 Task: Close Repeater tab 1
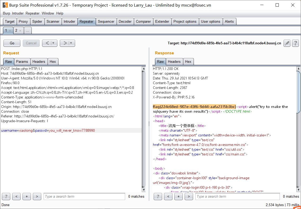click(x=10, y=31)
